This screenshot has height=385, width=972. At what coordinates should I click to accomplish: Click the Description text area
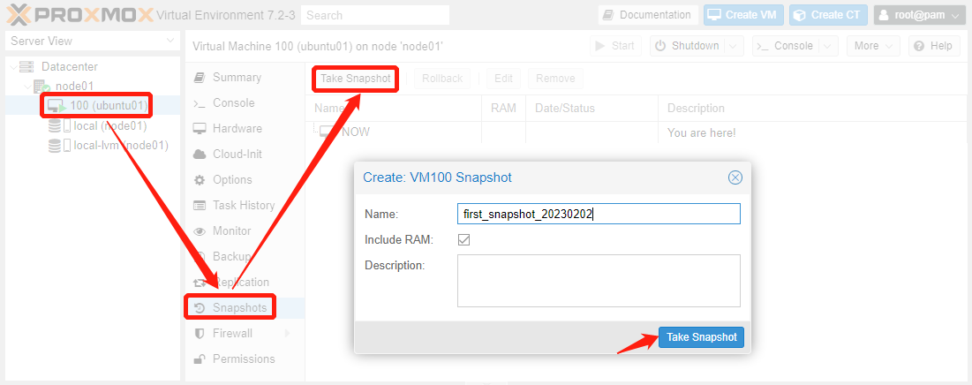[599, 281]
